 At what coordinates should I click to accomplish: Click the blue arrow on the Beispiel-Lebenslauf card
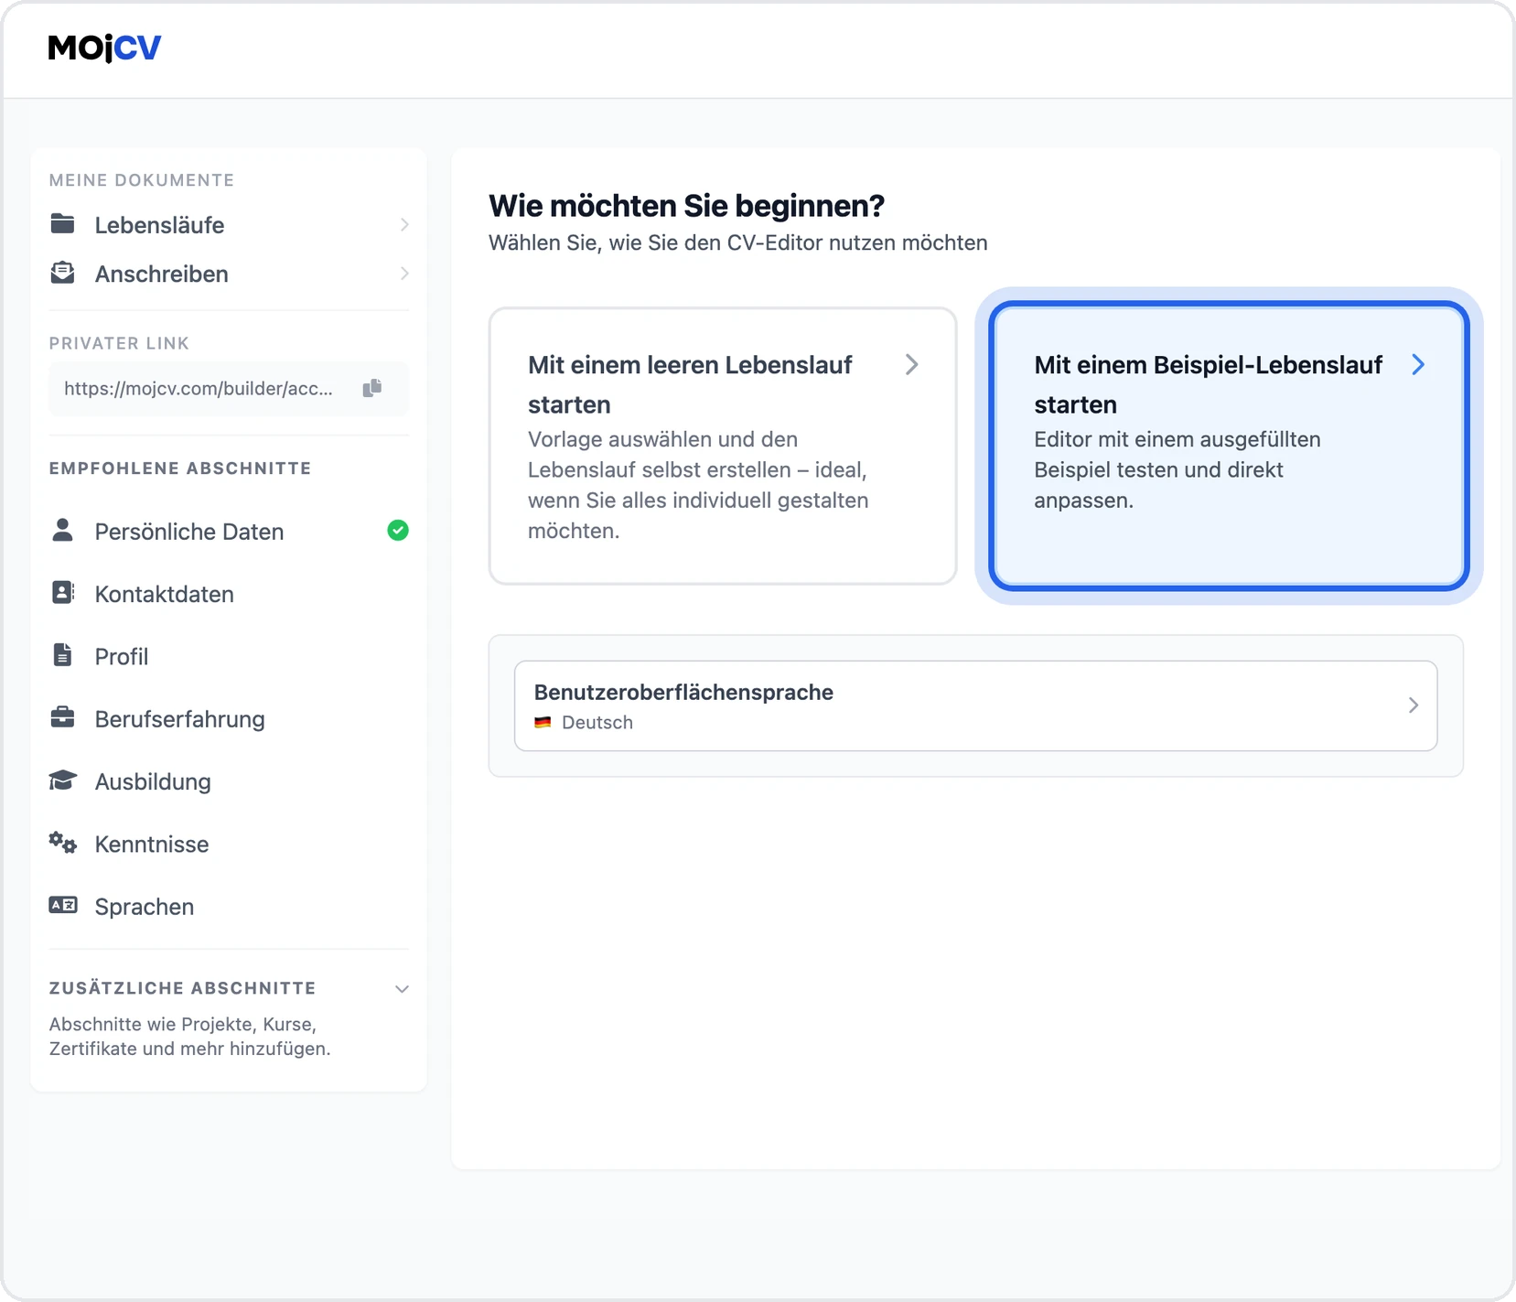tap(1418, 365)
